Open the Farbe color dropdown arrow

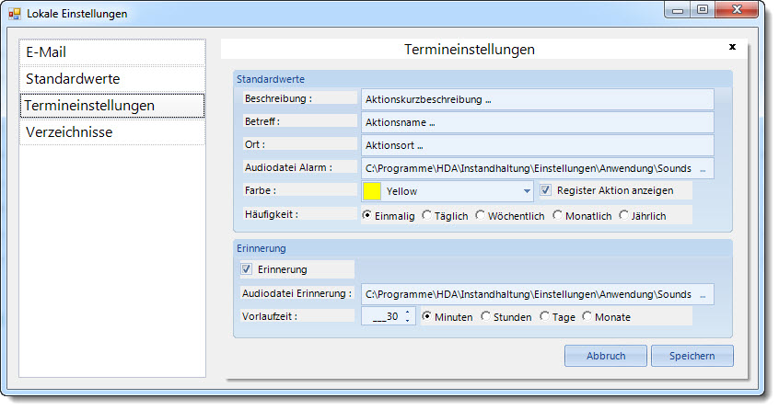[x=527, y=191]
